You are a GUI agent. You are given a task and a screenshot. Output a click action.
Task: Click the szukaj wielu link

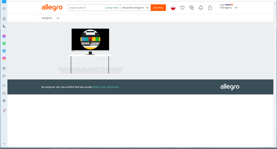pyautogui.click(x=112, y=7)
